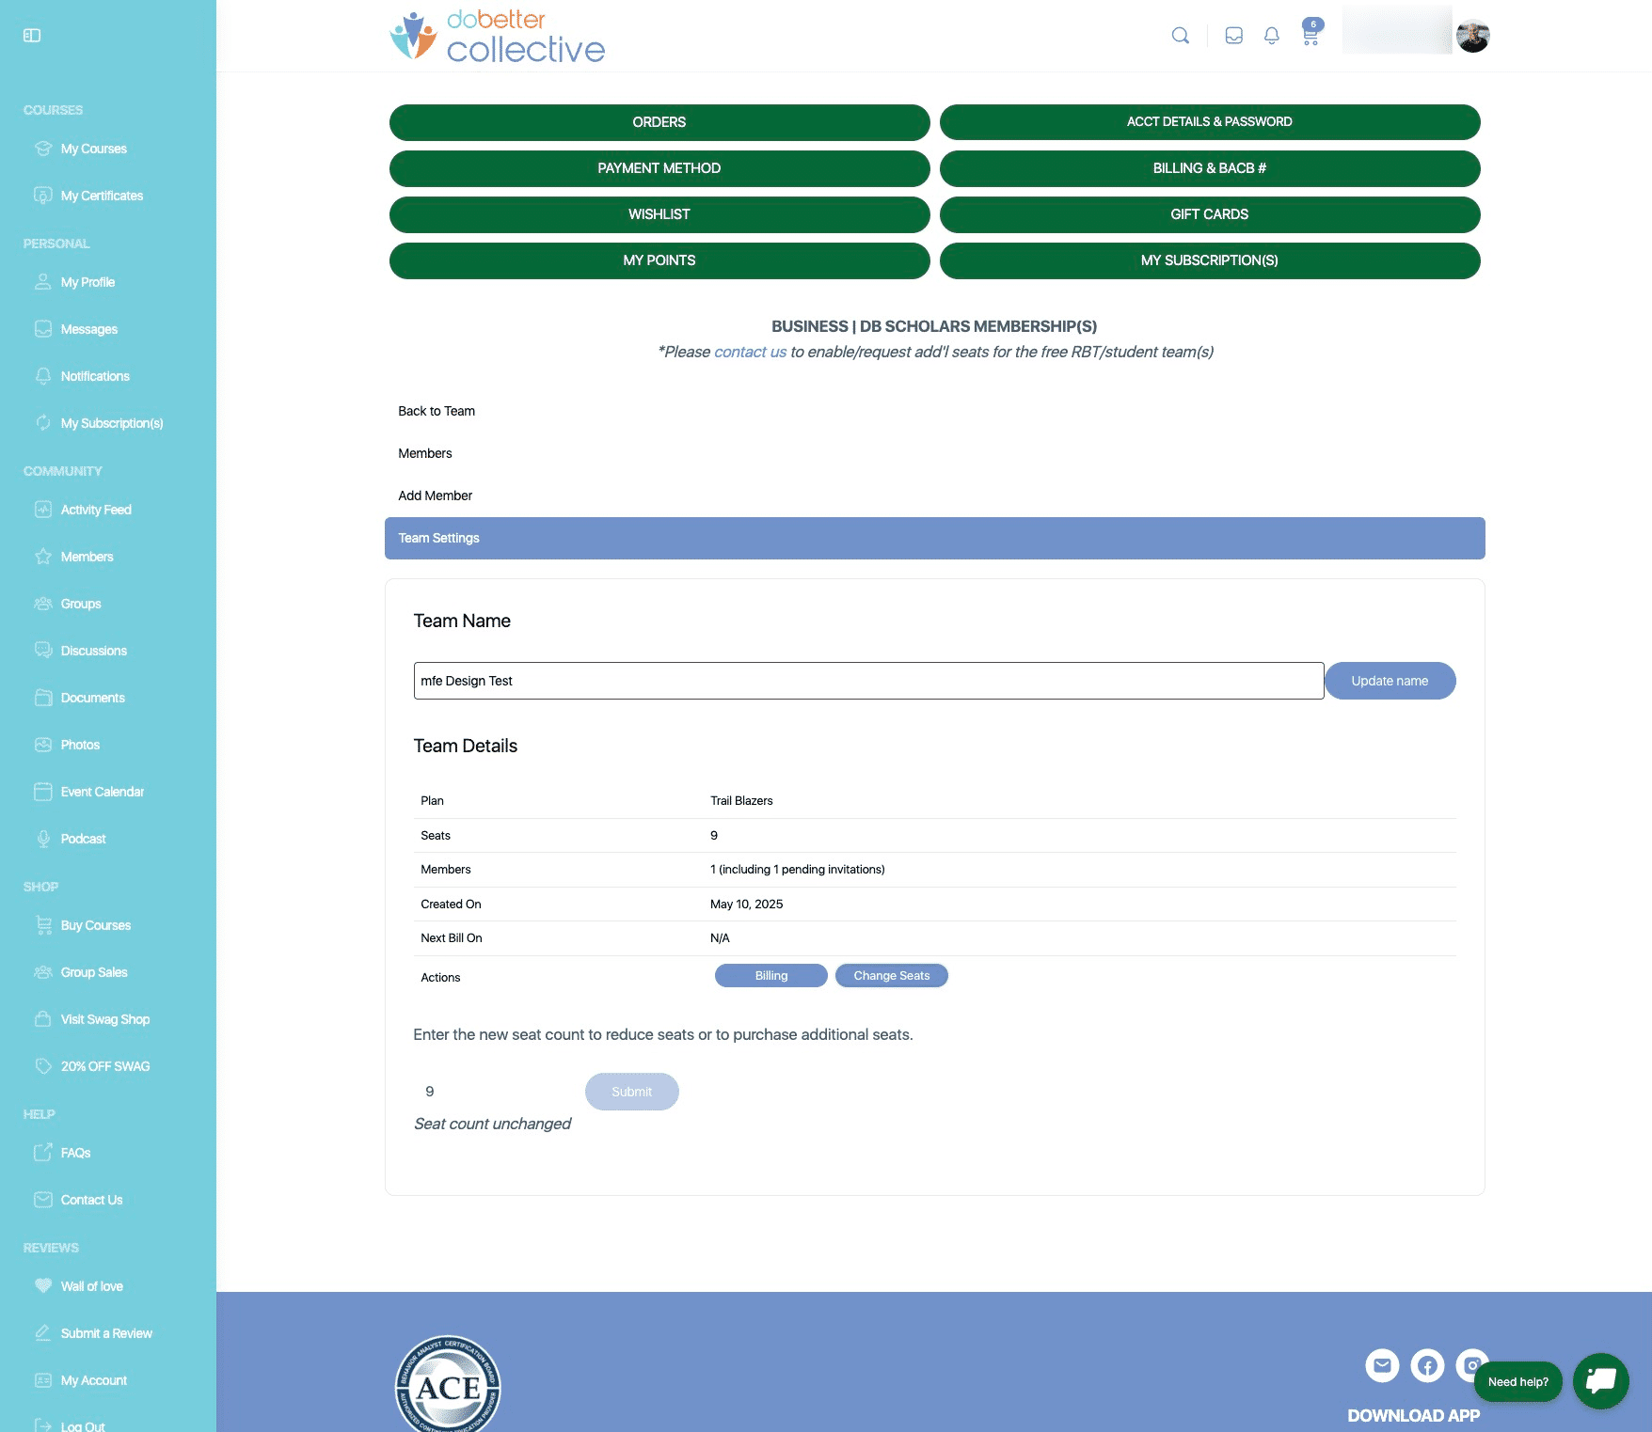Open the team Members section
This screenshot has width=1652, height=1432.
[425, 453]
